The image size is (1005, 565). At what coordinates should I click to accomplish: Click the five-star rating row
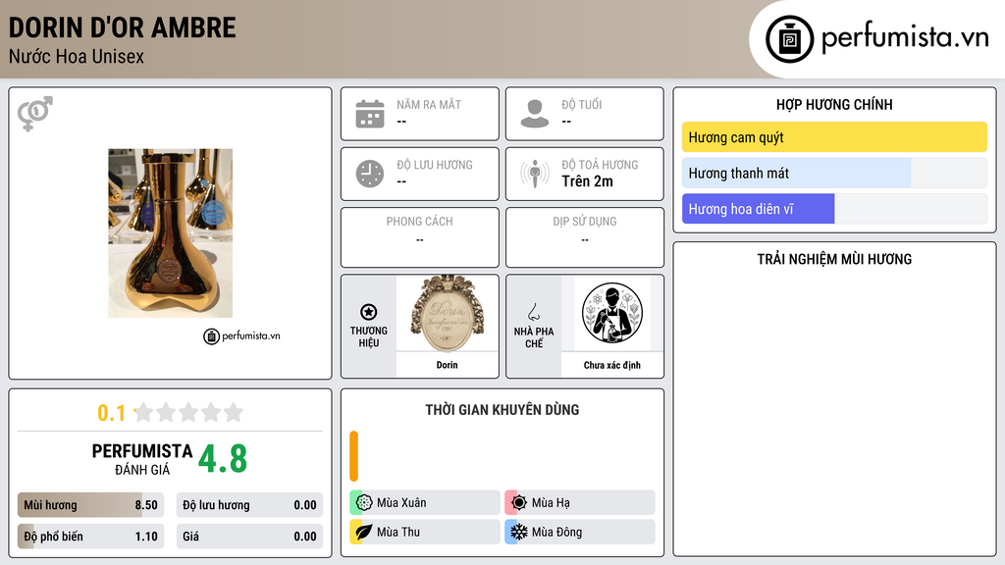pyautogui.click(x=188, y=412)
